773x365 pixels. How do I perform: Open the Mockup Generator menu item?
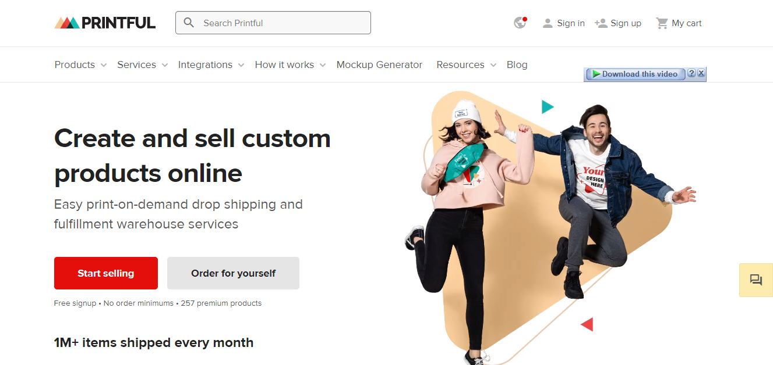[379, 65]
